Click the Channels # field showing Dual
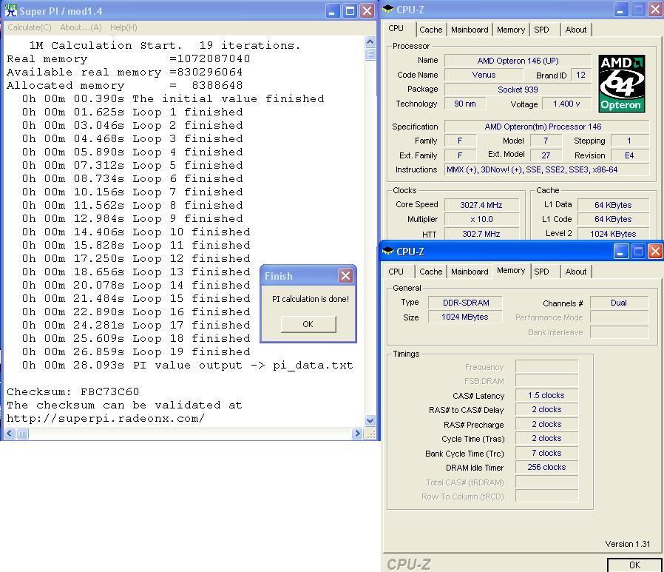The height and width of the screenshot is (572, 664). [619, 303]
